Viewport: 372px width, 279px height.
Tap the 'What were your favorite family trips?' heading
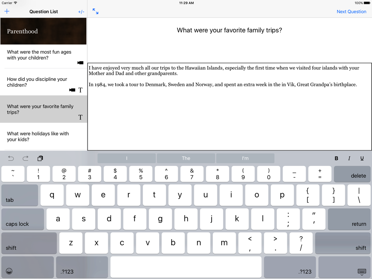coord(230,30)
